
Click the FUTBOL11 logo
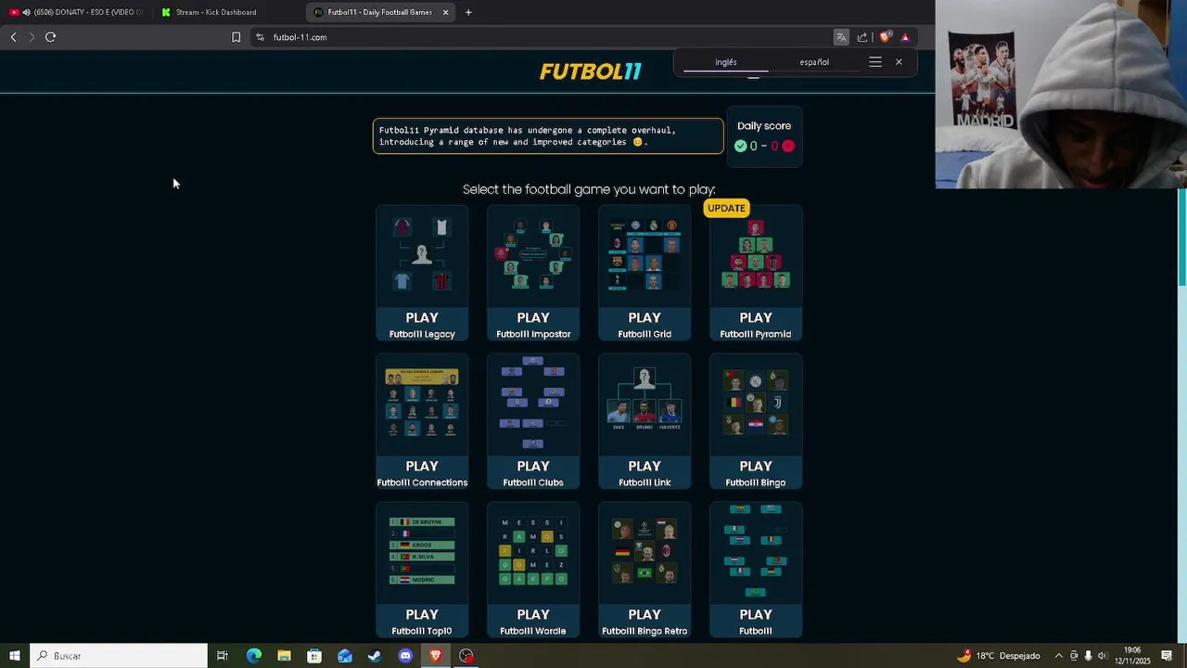[591, 71]
